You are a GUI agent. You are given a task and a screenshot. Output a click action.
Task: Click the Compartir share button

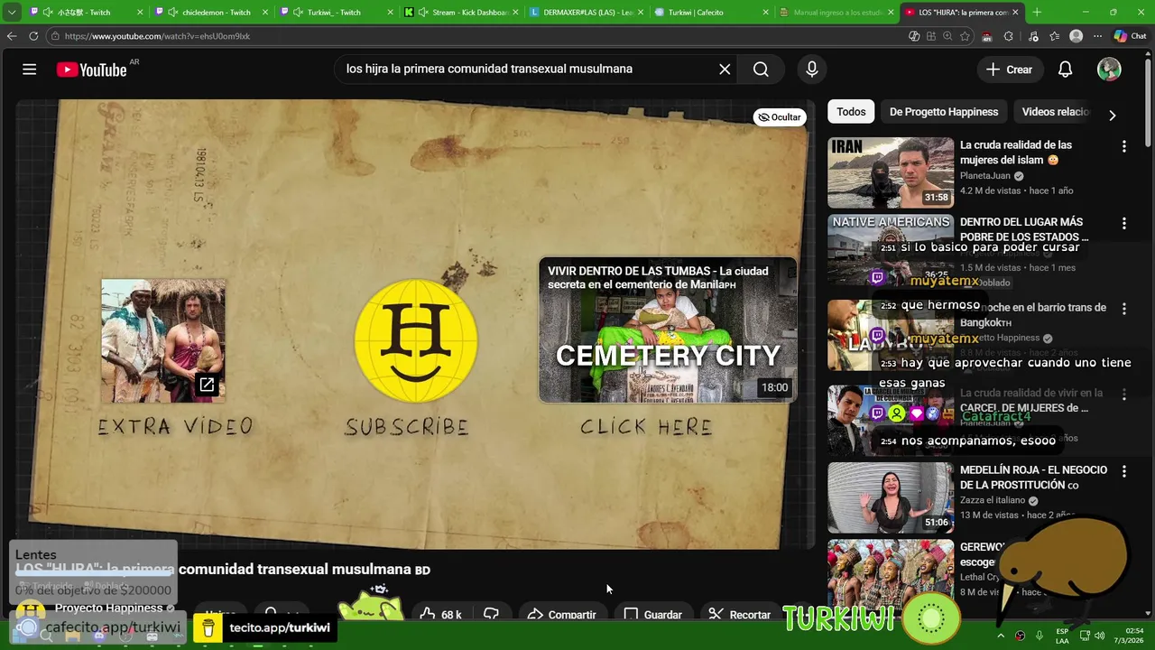point(562,615)
